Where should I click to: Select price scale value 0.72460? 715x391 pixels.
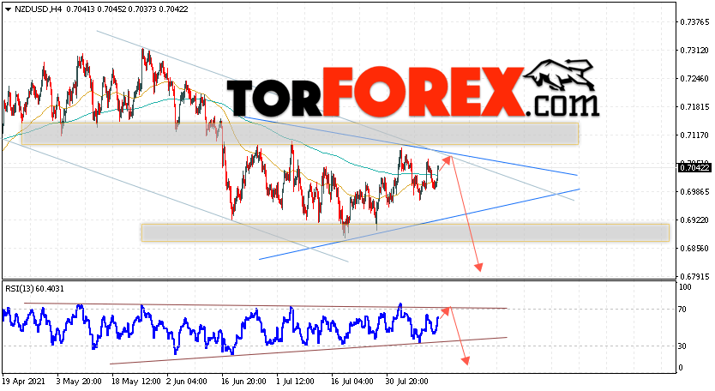point(694,79)
